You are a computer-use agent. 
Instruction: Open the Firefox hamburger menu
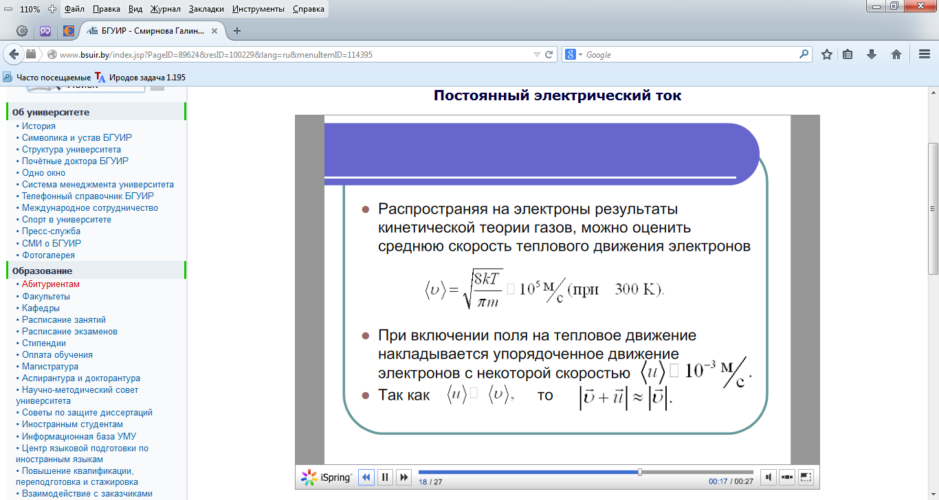[925, 54]
